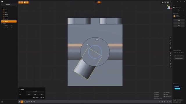Click the red X-axis dot on navigation cube
186x104 pixels.
[x=171, y=9]
